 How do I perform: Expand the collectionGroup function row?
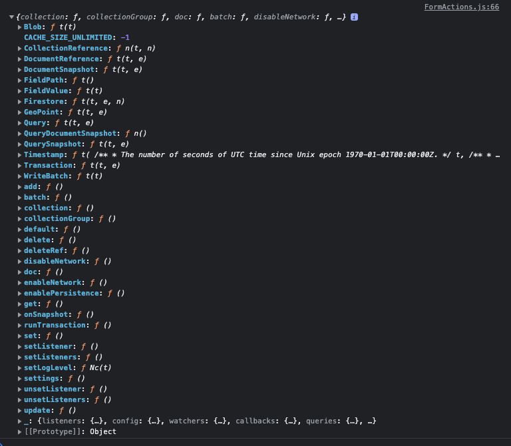(19, 219)
